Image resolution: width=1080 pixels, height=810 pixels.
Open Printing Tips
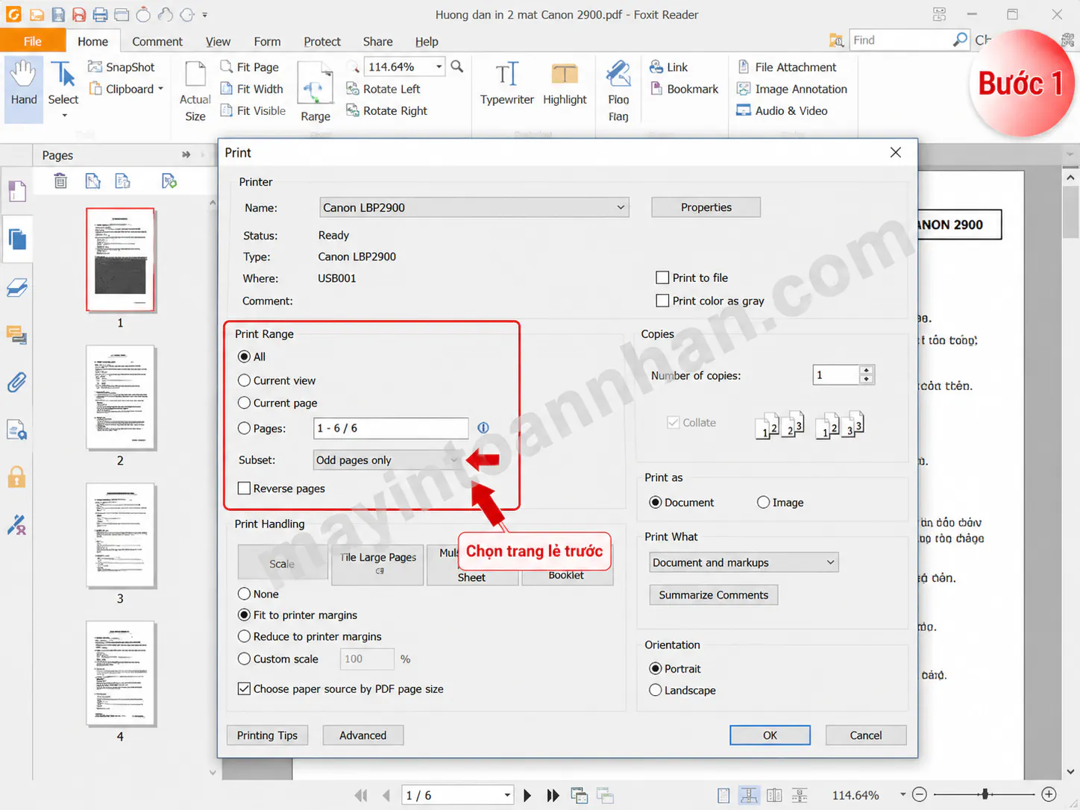pos(267,735)
